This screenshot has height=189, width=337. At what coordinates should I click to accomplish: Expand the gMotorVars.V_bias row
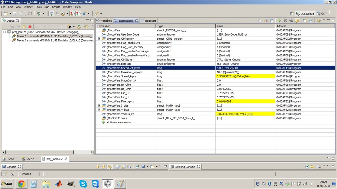[x=99, y=110]
